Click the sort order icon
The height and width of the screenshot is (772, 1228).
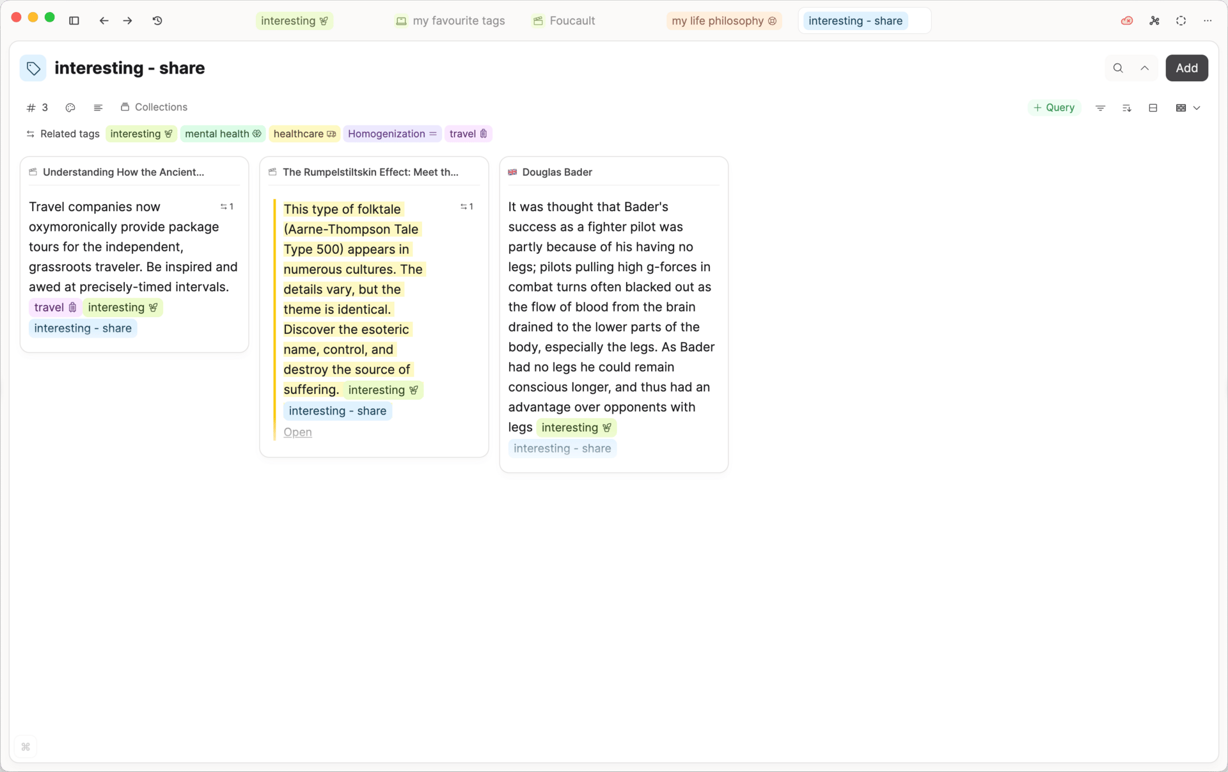tap(1126, 108)
